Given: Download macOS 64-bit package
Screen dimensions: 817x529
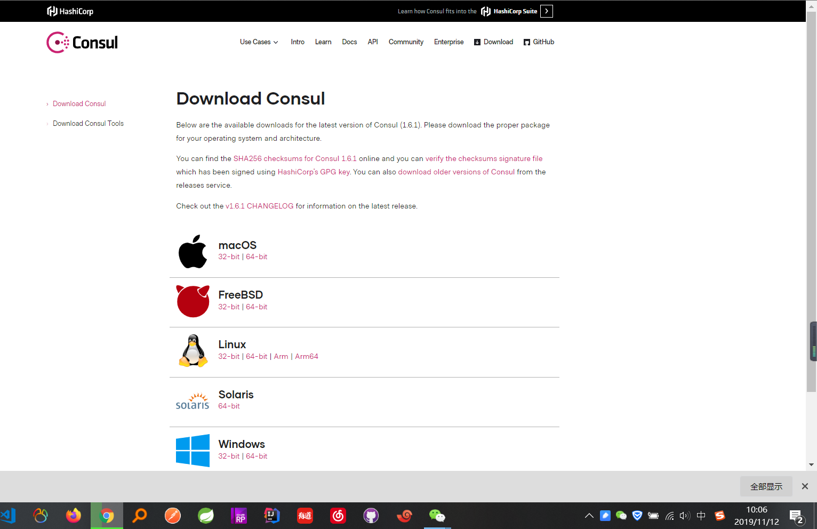Looking at the screenshot, I should 257,257.
